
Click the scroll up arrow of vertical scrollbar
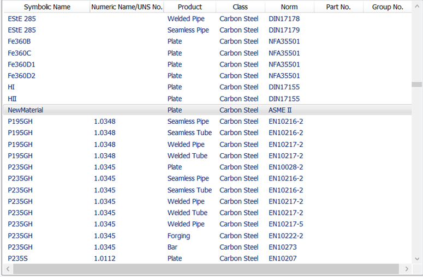tap(417, 6)
